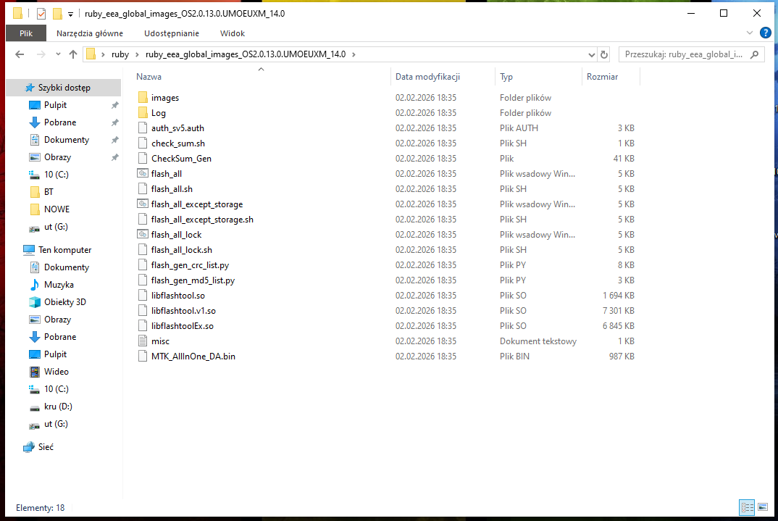Image resolution: width=778 pixels, height=521 pixels.
Task: Switch to the Widok ribbon tab
Action: tap(233, 33)
